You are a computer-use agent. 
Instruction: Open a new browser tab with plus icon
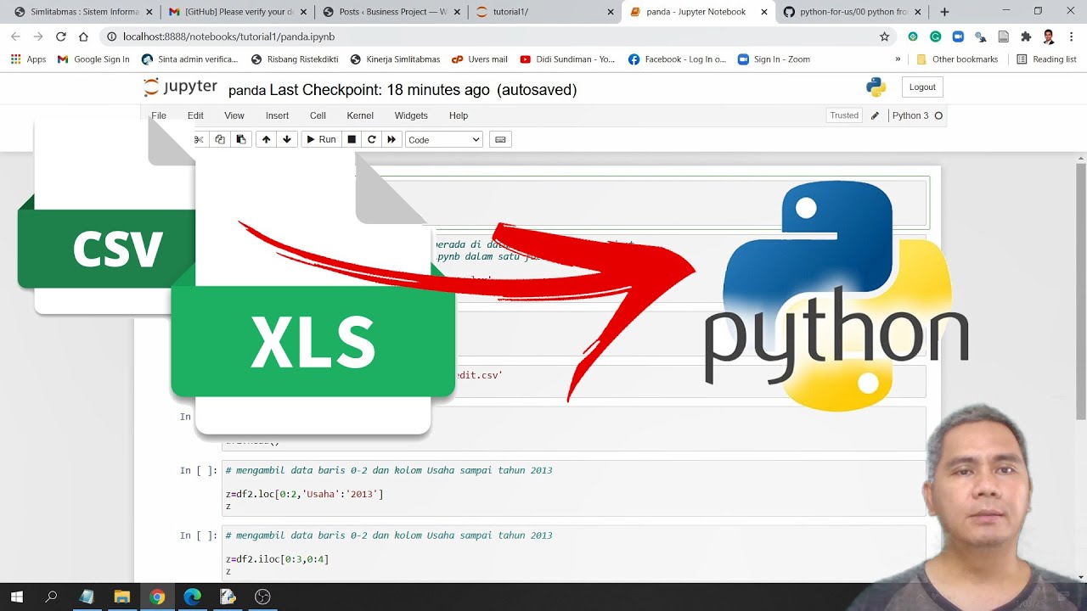pyautogui.click(x=944, y=12)
